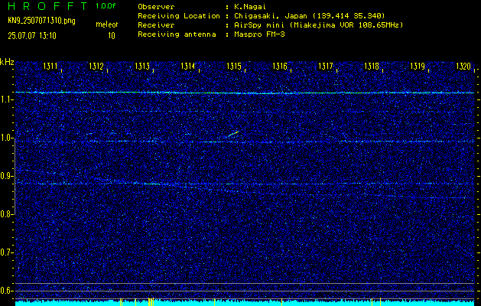Select the 1319 time tick label
481x306 pixels.
tap(418, 66)
